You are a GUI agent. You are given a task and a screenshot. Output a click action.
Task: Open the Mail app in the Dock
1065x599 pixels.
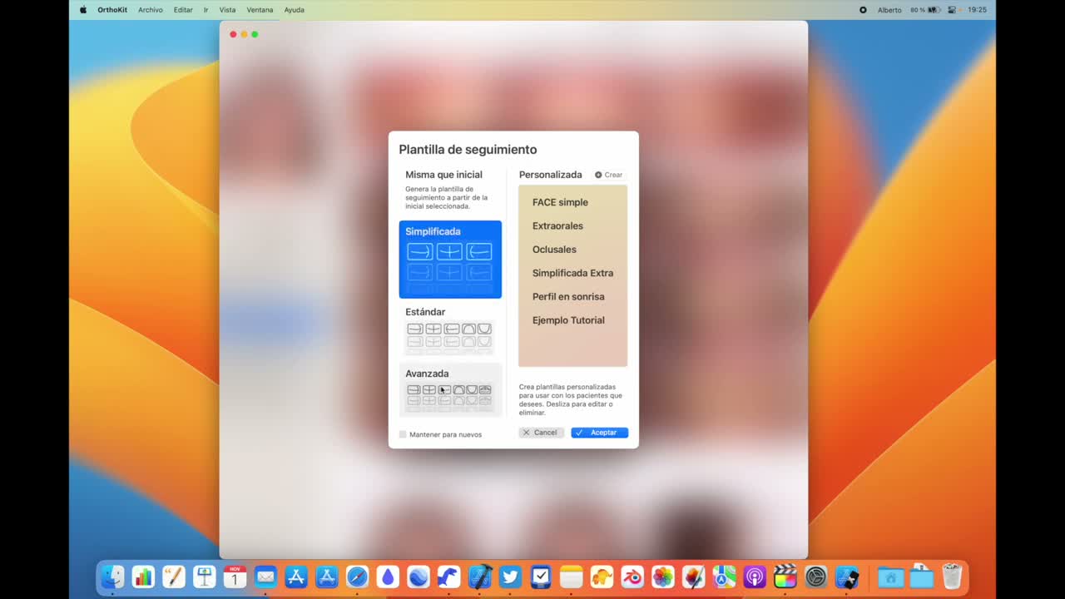265,577
